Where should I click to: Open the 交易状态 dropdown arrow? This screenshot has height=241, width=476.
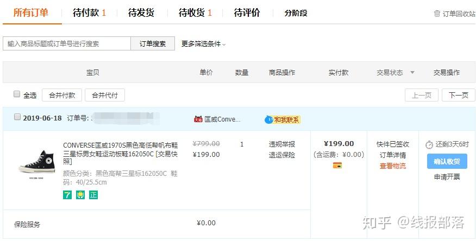pyautogui.click(x=412, y=73)
